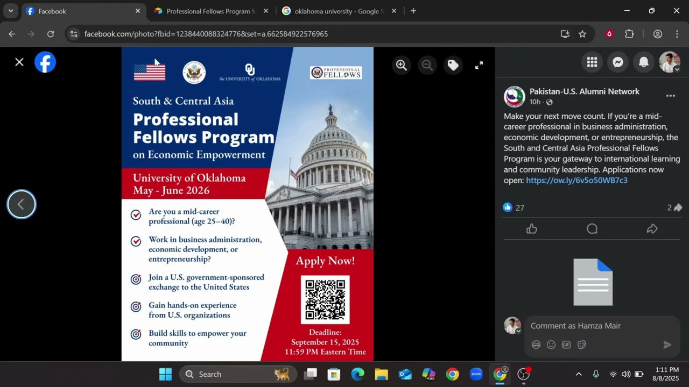The image size is (689, 387).
Task: Click the commenter avatar actor selector
Action: [x=512, y=326]
